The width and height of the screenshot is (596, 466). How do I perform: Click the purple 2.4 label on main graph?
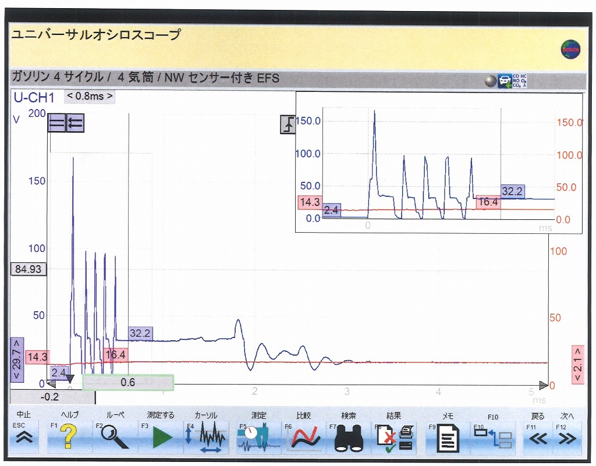point(59,372)
